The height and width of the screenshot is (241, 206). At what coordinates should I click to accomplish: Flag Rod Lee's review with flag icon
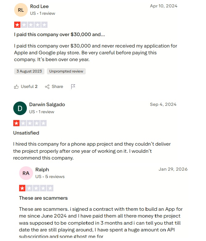[73, 87]
